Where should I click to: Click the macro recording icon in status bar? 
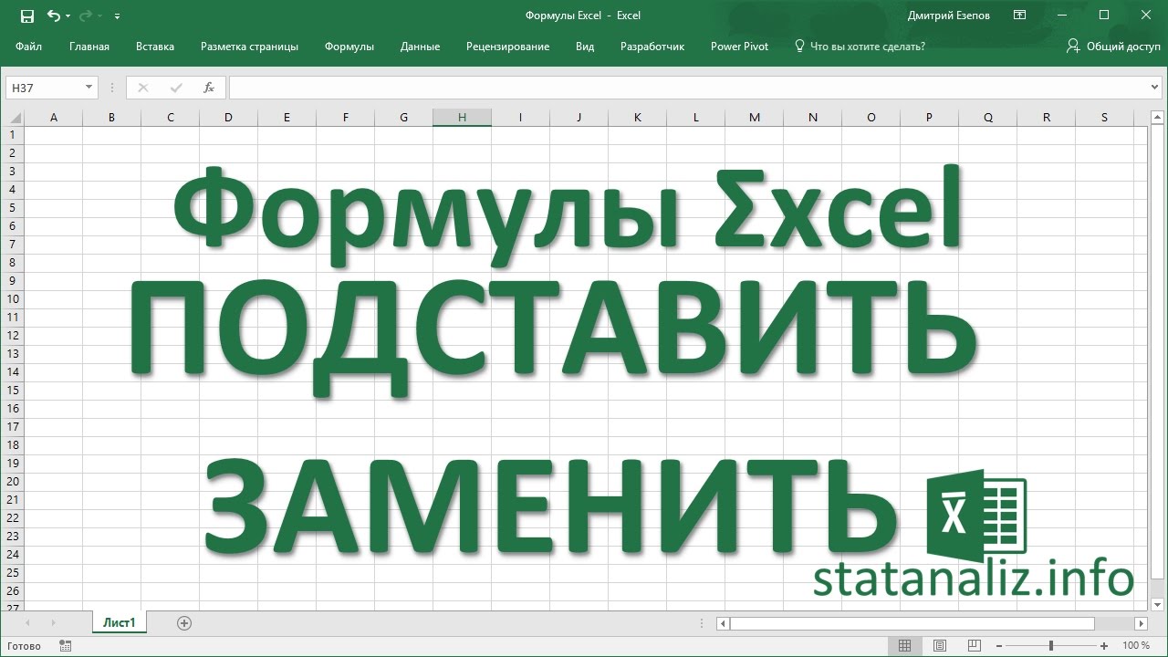pyautogui.click(x=65, y=646)
